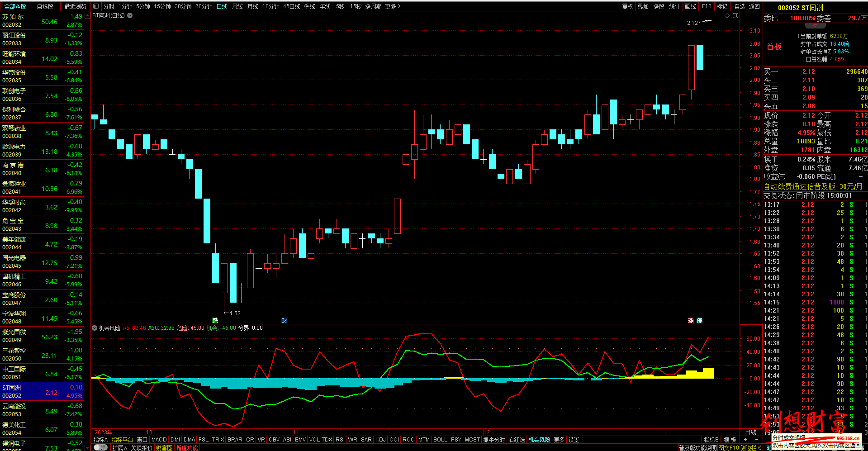Click the 自动续费通达信普及版 promo link
Image resolution: width=868 pixels, height=451 pixels.
[813, 186]
